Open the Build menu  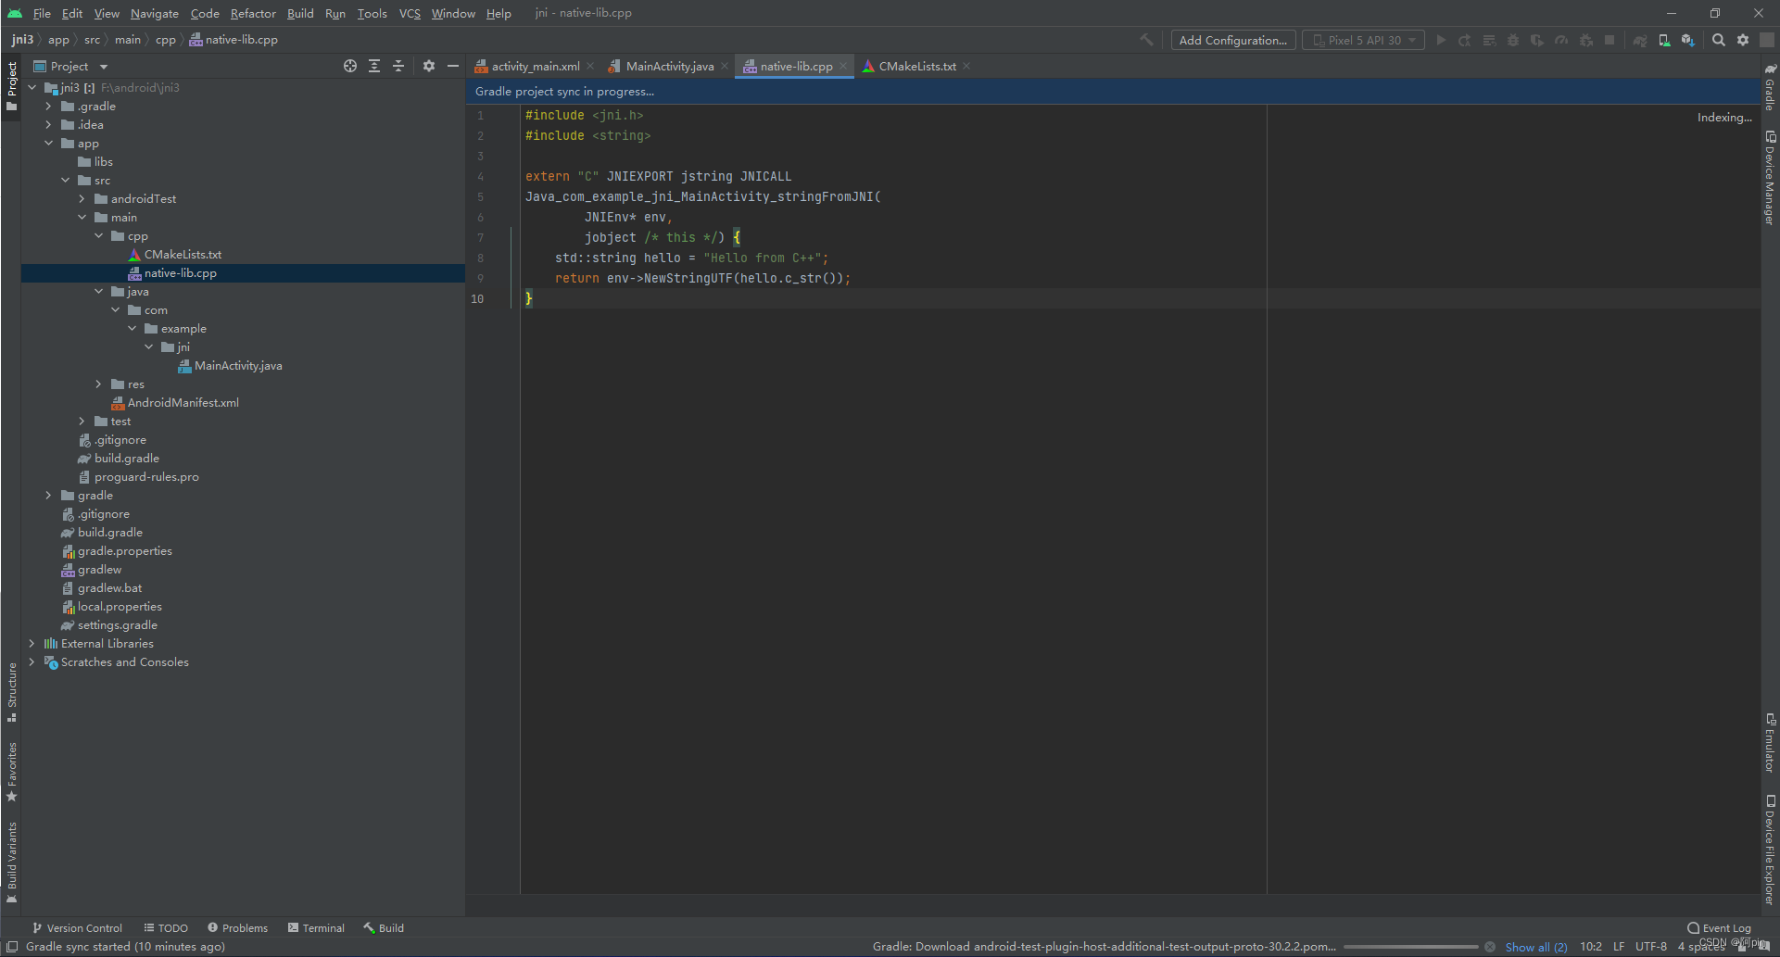pyautogui.click(x=300, y=13)
